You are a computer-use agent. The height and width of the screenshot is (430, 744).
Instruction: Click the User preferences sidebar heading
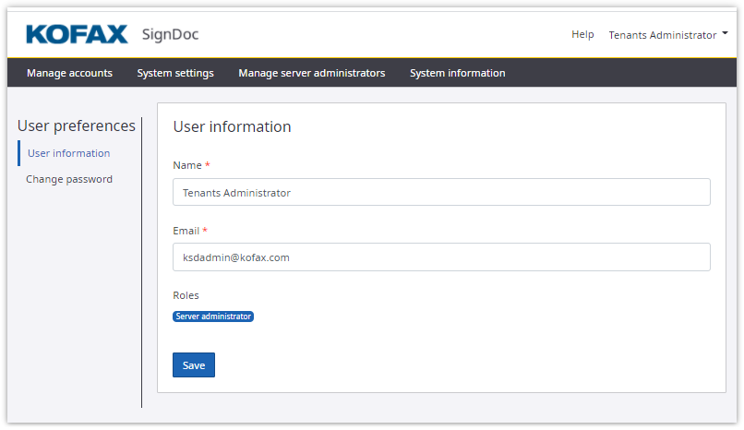point(77,125)
